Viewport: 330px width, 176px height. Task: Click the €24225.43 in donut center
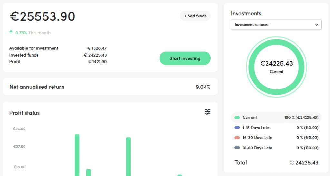point(276,63)
